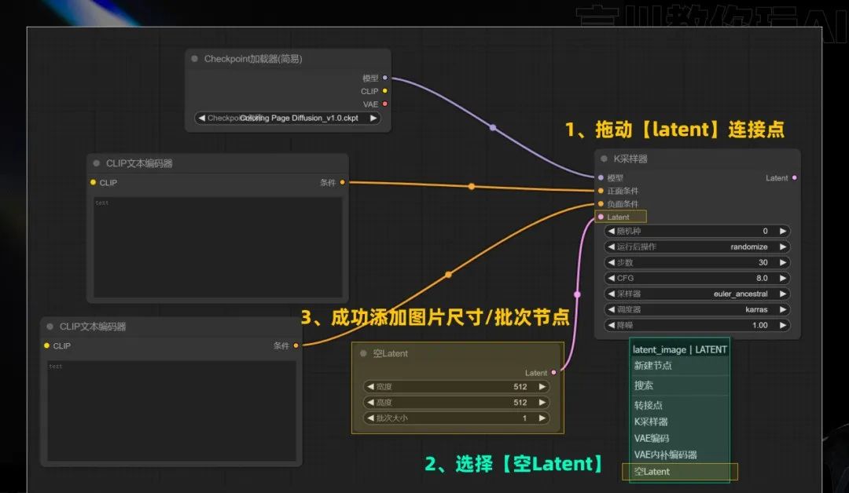Collapse the 空Latent node using its title dot
The height and width of the screenshot is (493, 849).
[x=363, y=353]
